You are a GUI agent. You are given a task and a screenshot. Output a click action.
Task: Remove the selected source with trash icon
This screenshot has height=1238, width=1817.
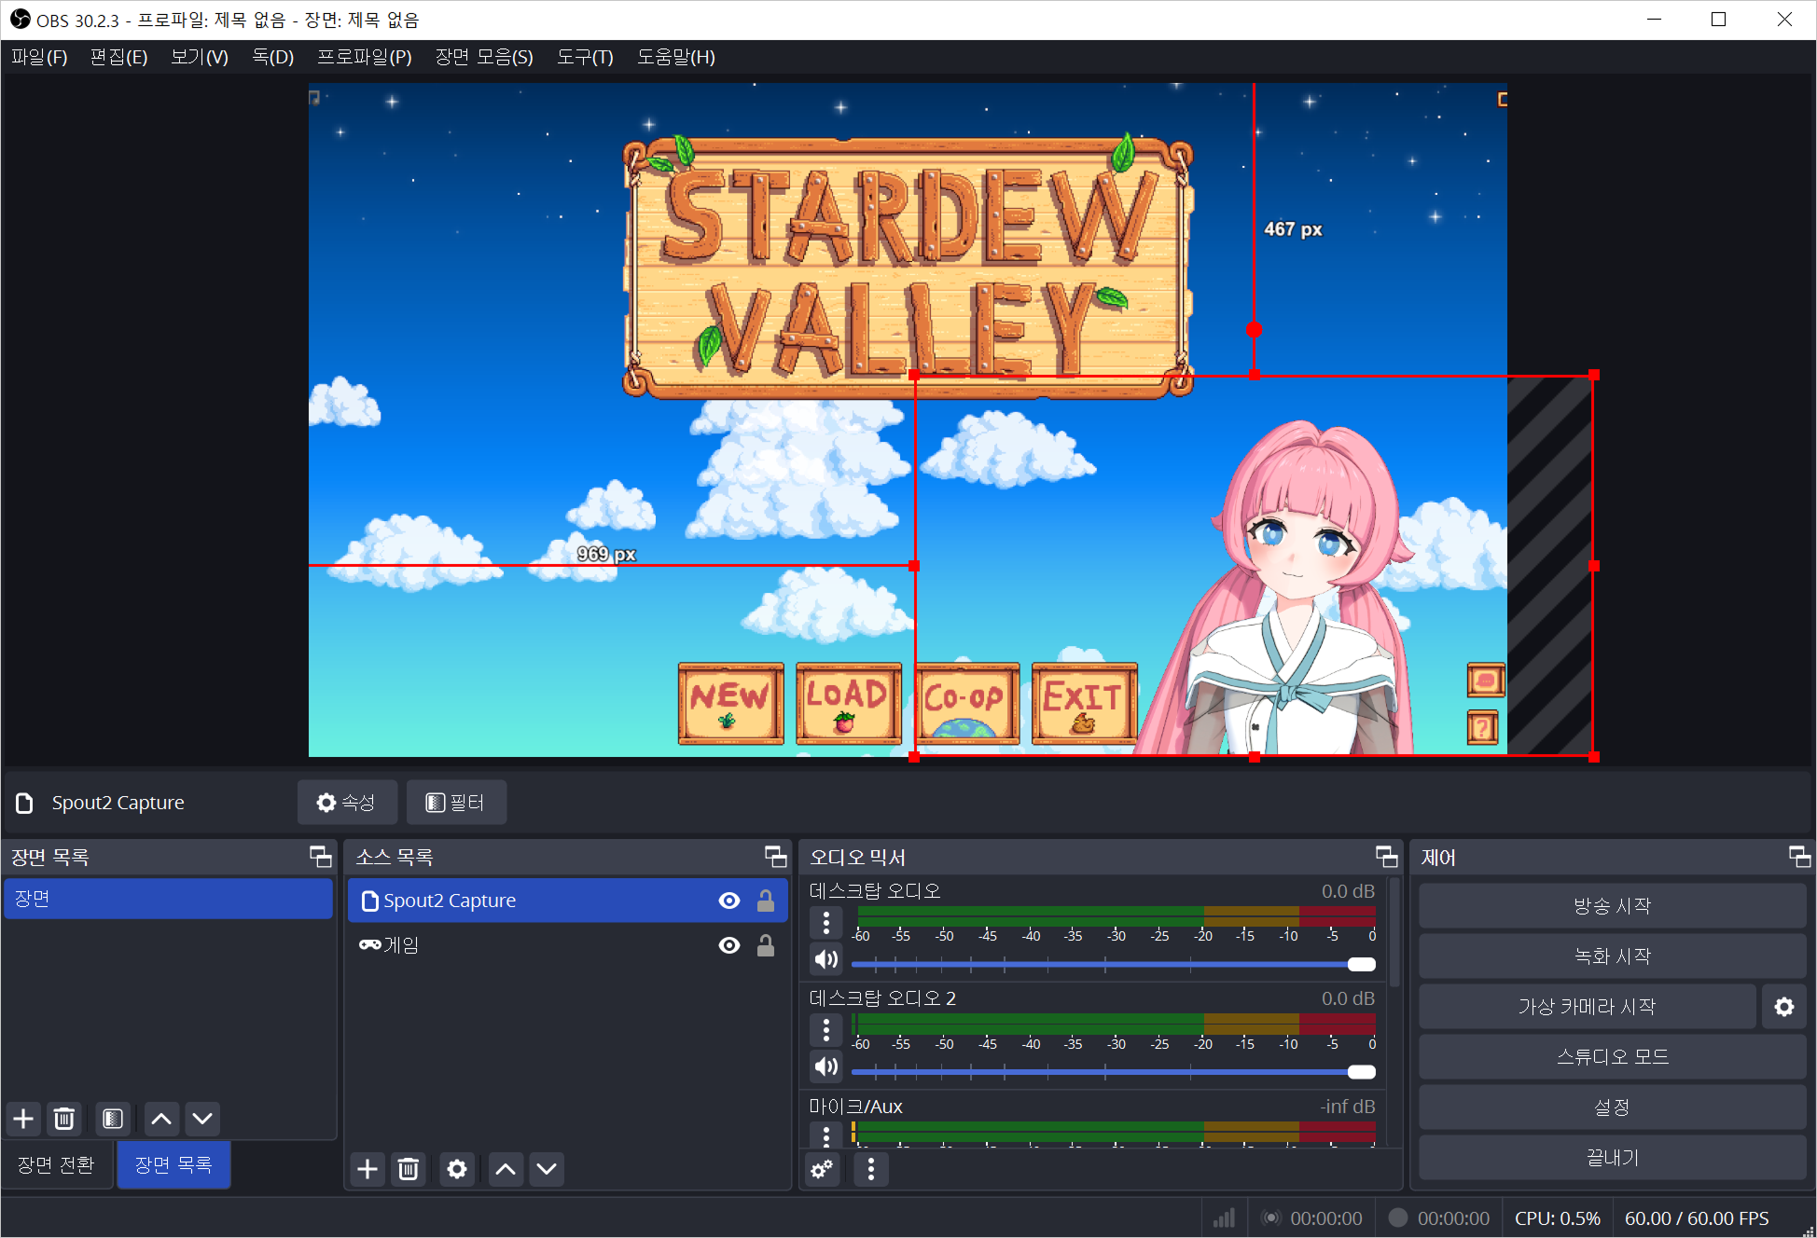pos(409,1169)
